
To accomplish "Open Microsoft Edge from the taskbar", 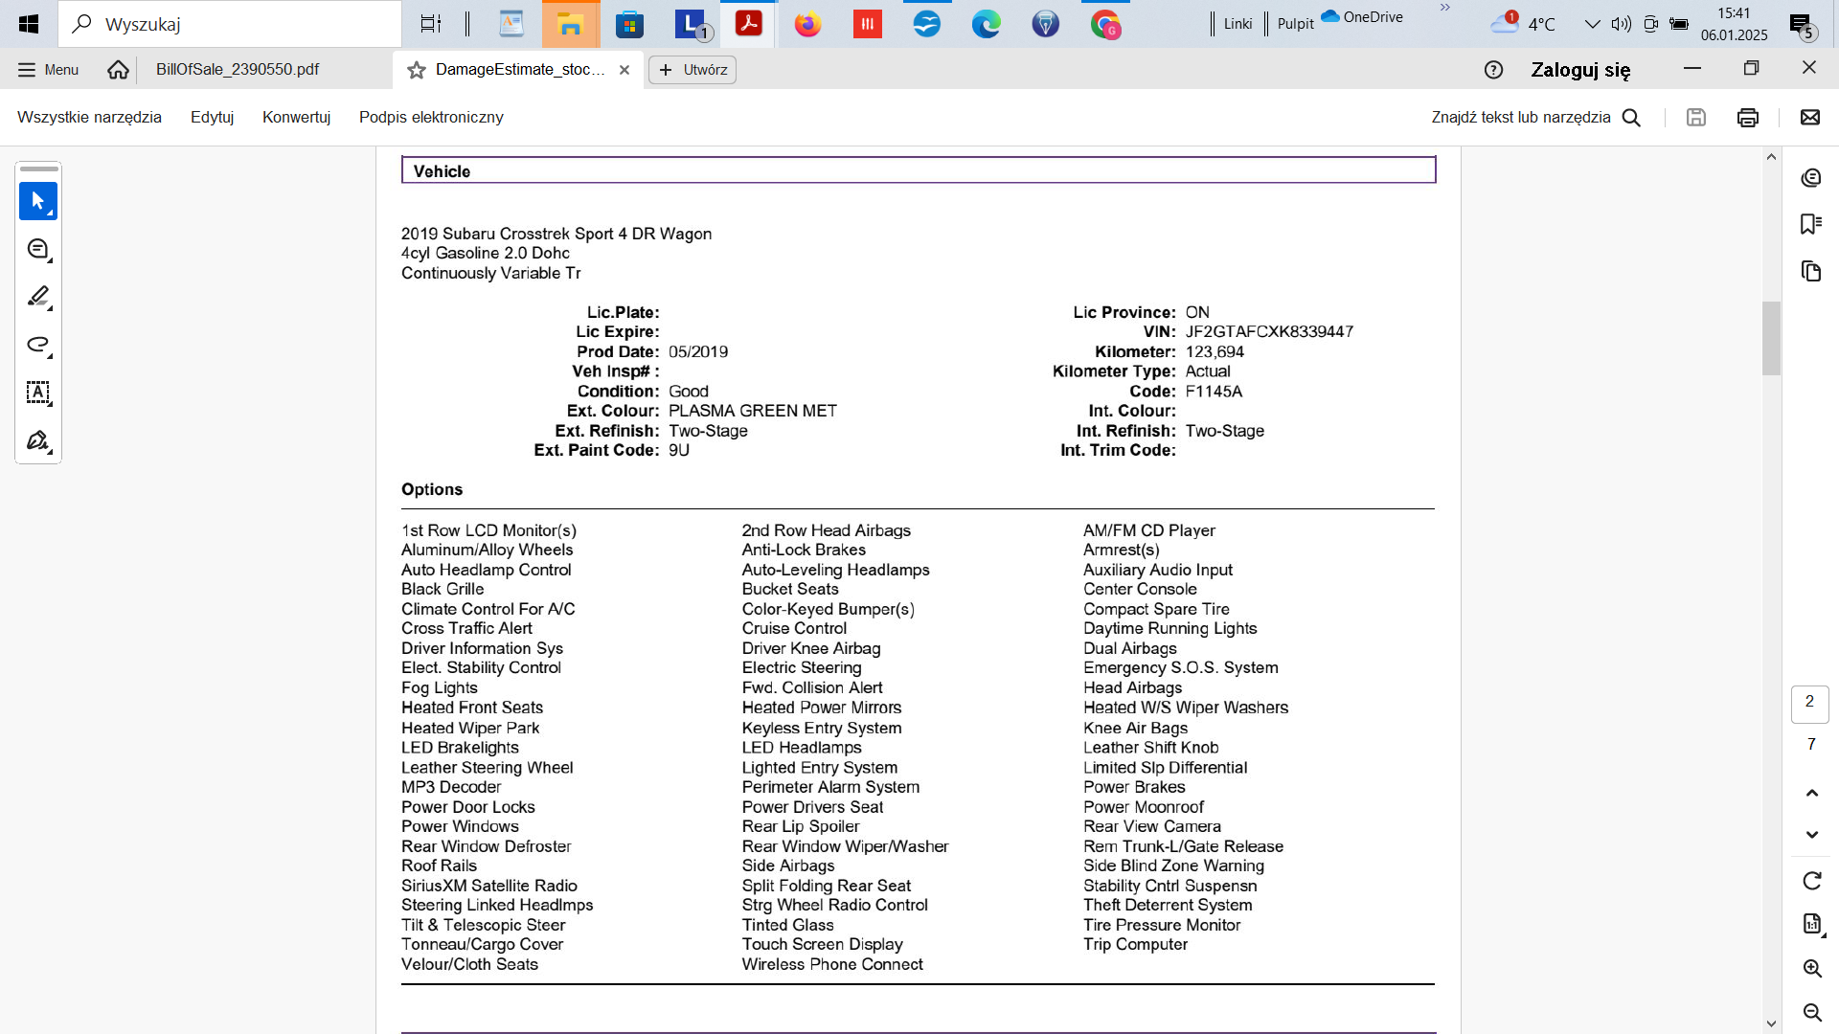I will 987,24.
